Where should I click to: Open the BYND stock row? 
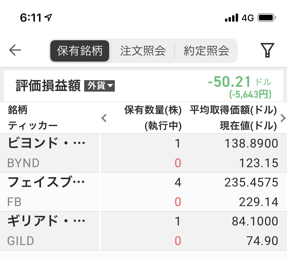[143, 153]
